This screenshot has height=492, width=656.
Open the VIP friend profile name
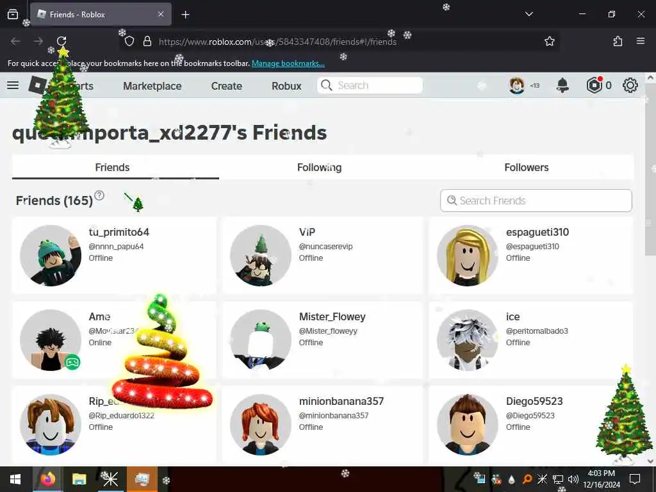tap(307, 232)
